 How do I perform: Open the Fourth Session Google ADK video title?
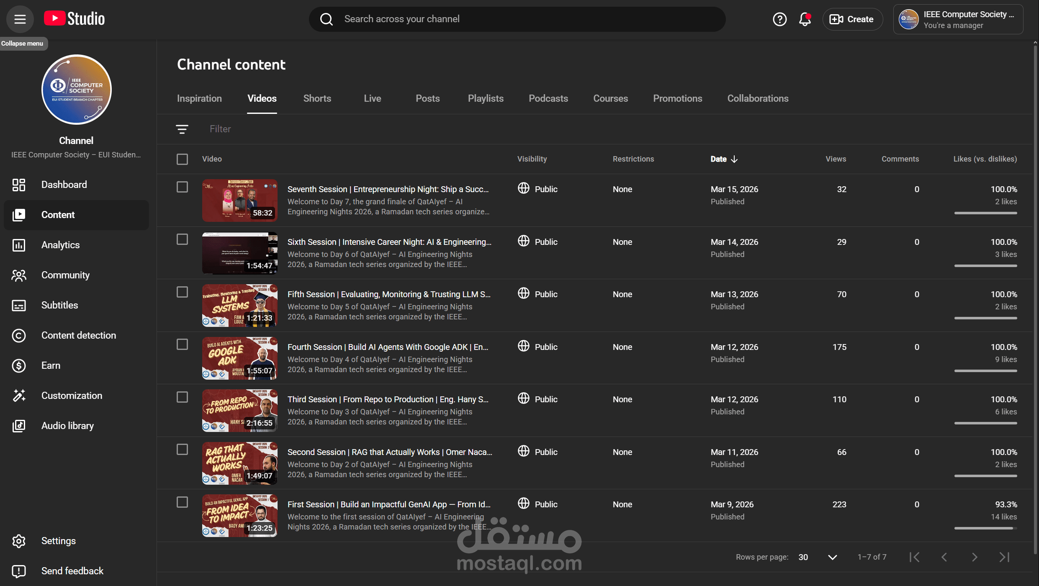click(388, 347)
